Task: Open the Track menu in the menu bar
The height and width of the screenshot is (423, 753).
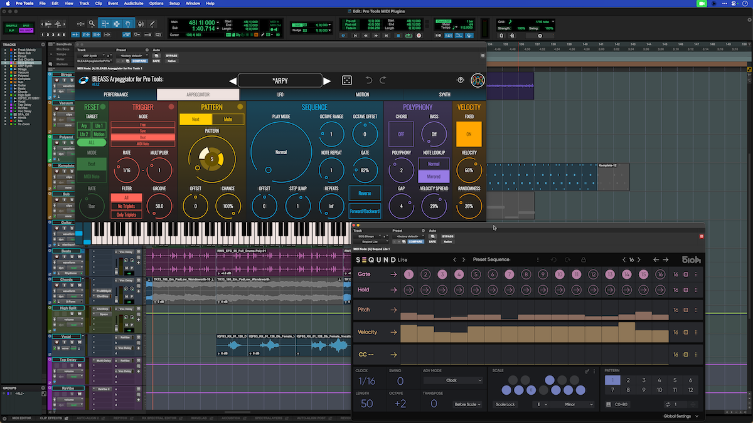Action: click(84, 3)
